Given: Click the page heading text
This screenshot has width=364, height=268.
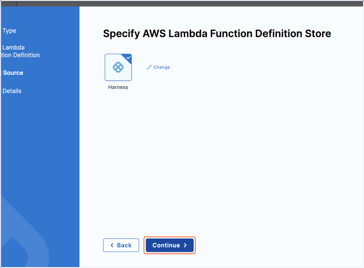Looking at the screenshot, I should pyautogui.click(x=217, y=33).
